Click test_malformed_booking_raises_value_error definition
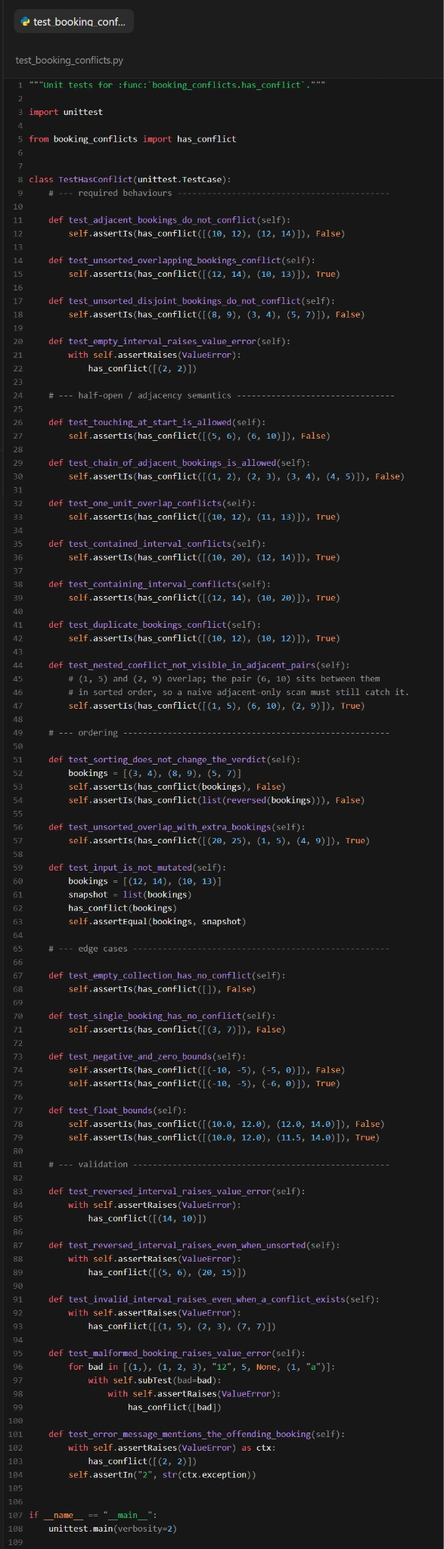The image size is (444, 1549). [x=177, y=1352]
